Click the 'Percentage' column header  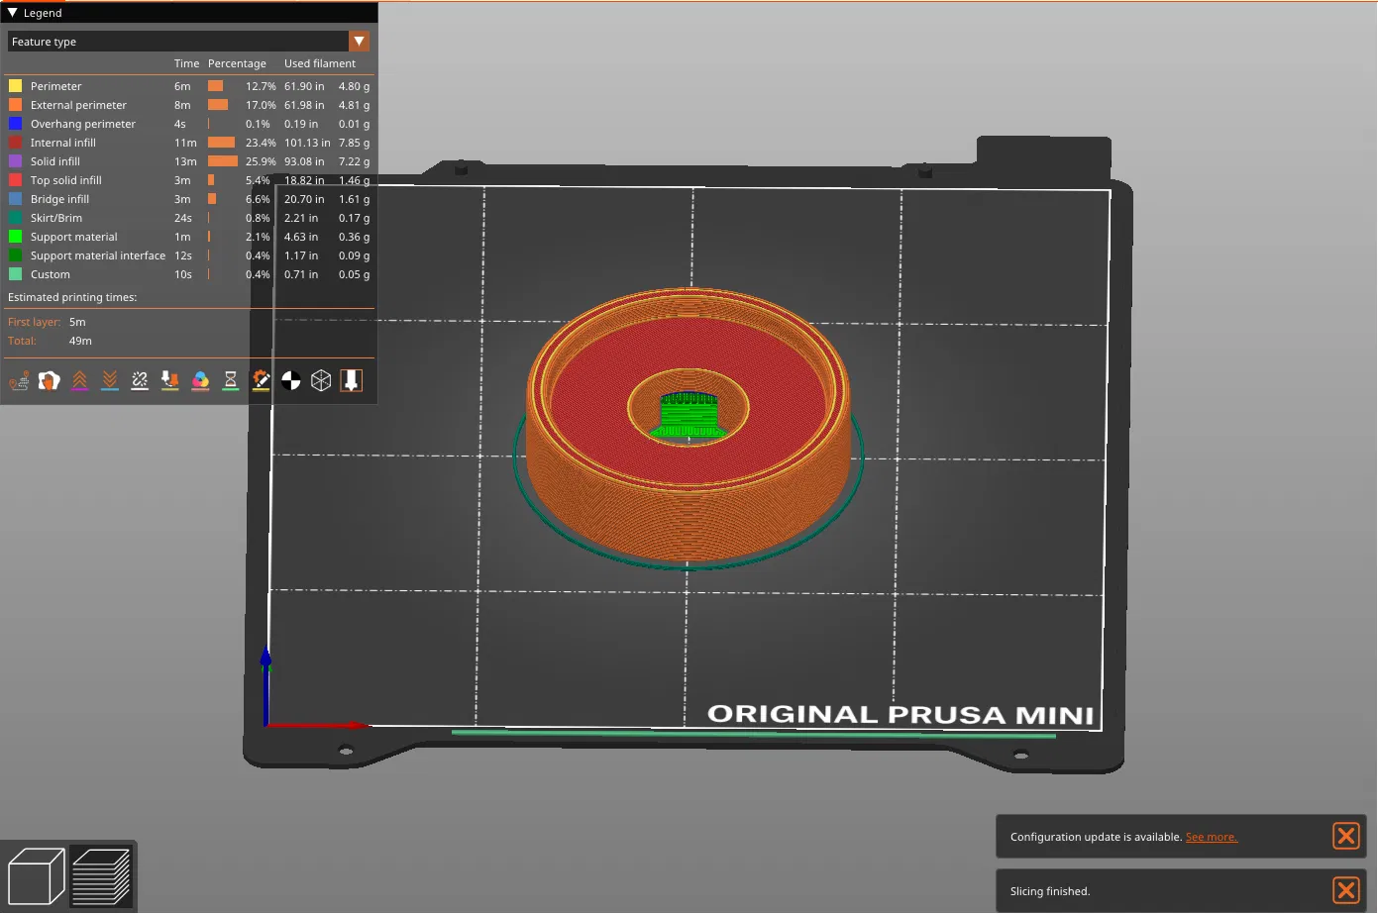(237, 63)
